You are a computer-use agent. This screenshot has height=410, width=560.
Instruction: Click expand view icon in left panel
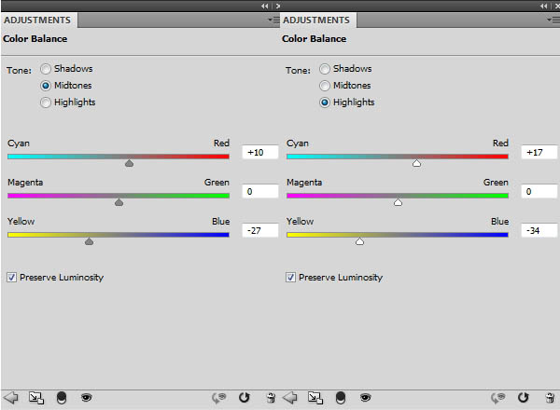point(36,398)
